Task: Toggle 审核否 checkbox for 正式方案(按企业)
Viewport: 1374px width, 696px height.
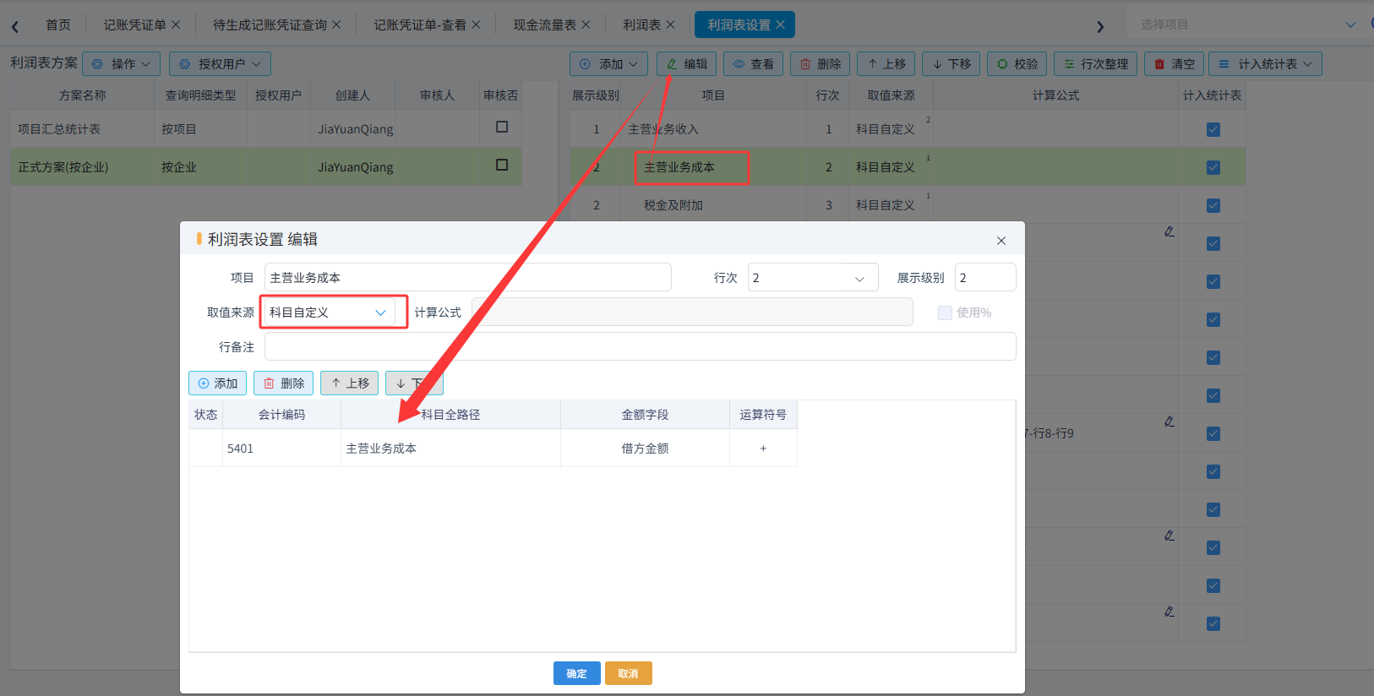Action: (x=502, y=165)
